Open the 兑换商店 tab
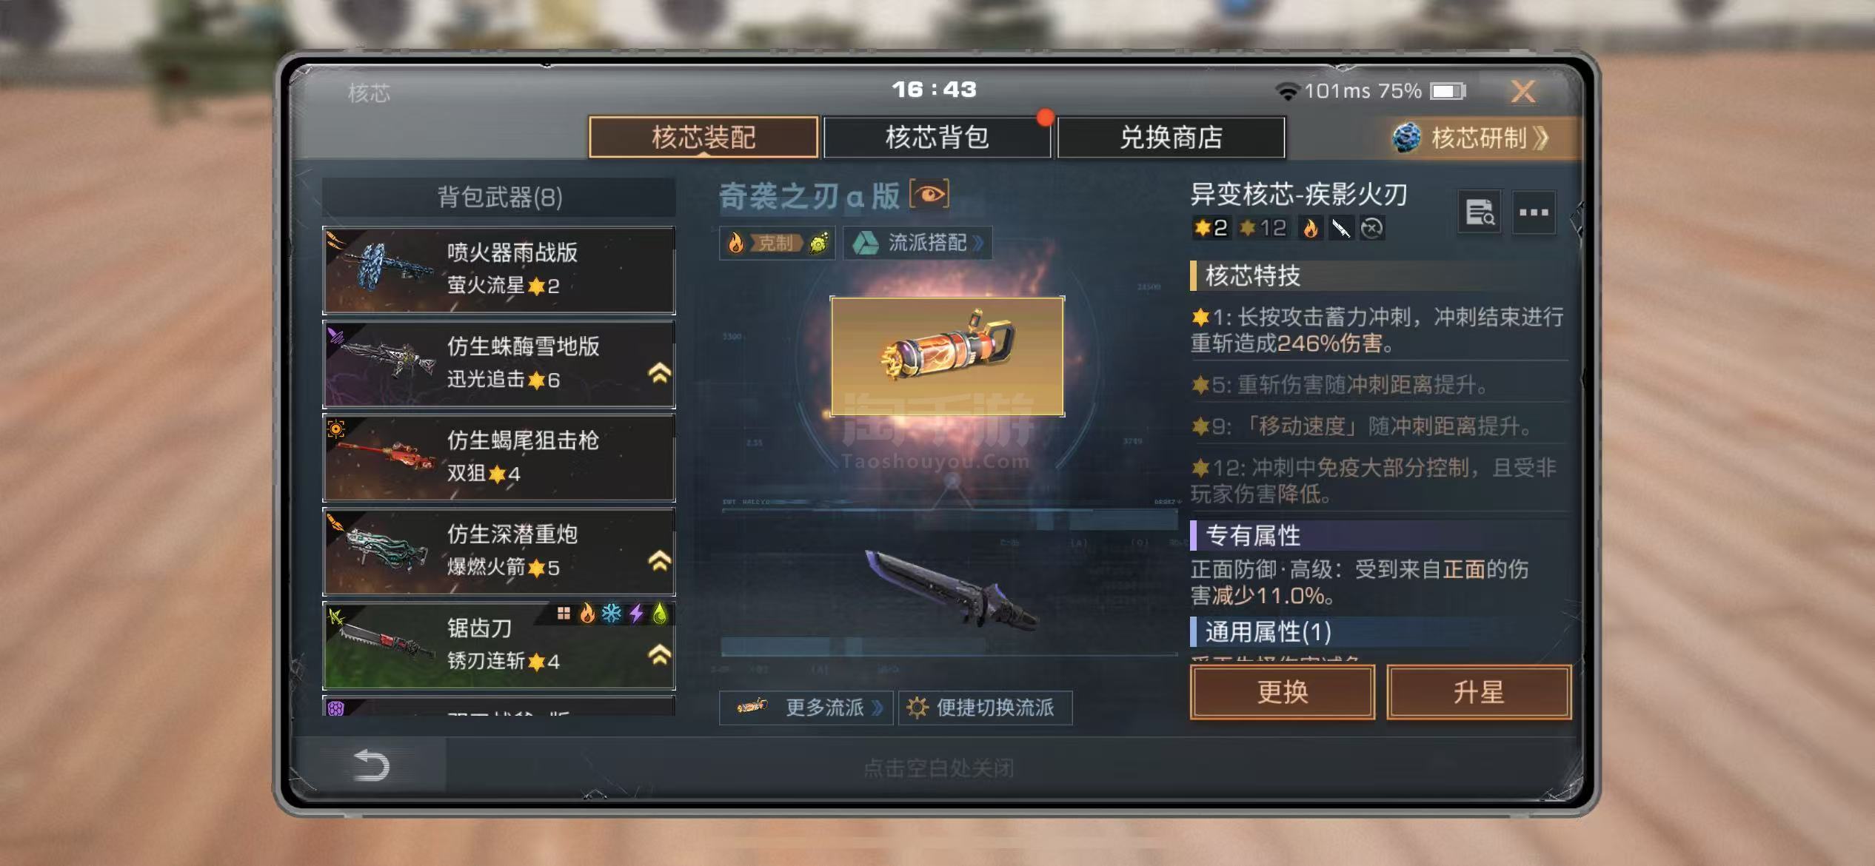The height and width of the screenshot is (866, 1875). [x=1171, y=137]
